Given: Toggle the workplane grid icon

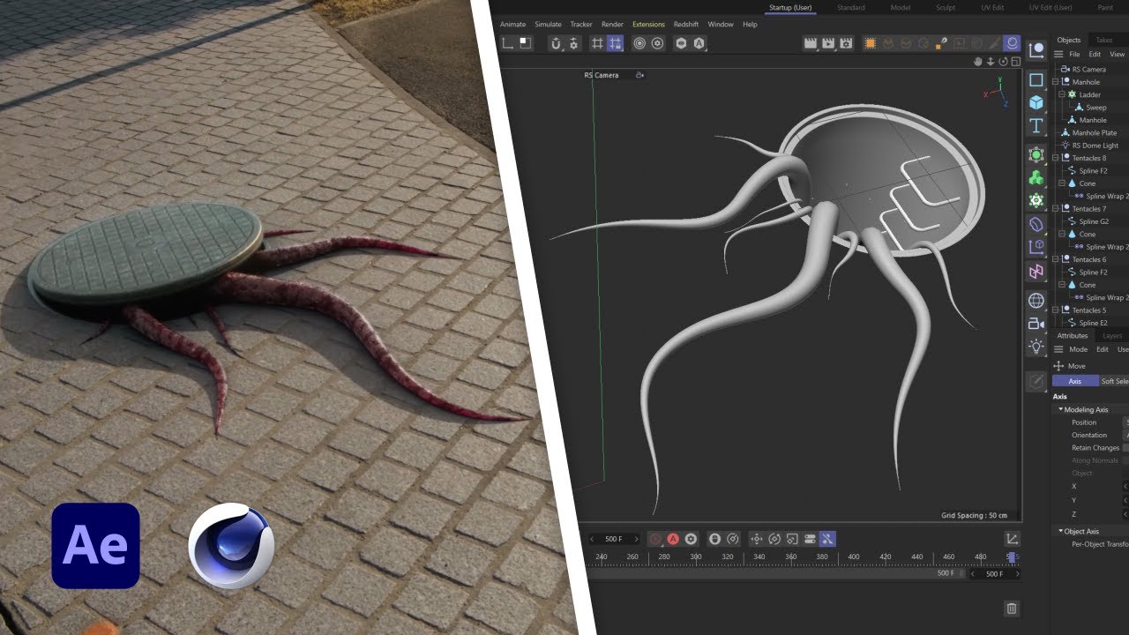Looking at the screenshot, I should pyautogui.click(x=597, y=43).
